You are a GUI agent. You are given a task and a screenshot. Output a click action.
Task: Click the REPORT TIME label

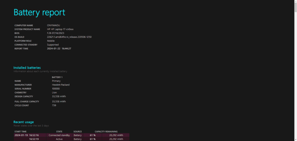[x=21, y=49]
